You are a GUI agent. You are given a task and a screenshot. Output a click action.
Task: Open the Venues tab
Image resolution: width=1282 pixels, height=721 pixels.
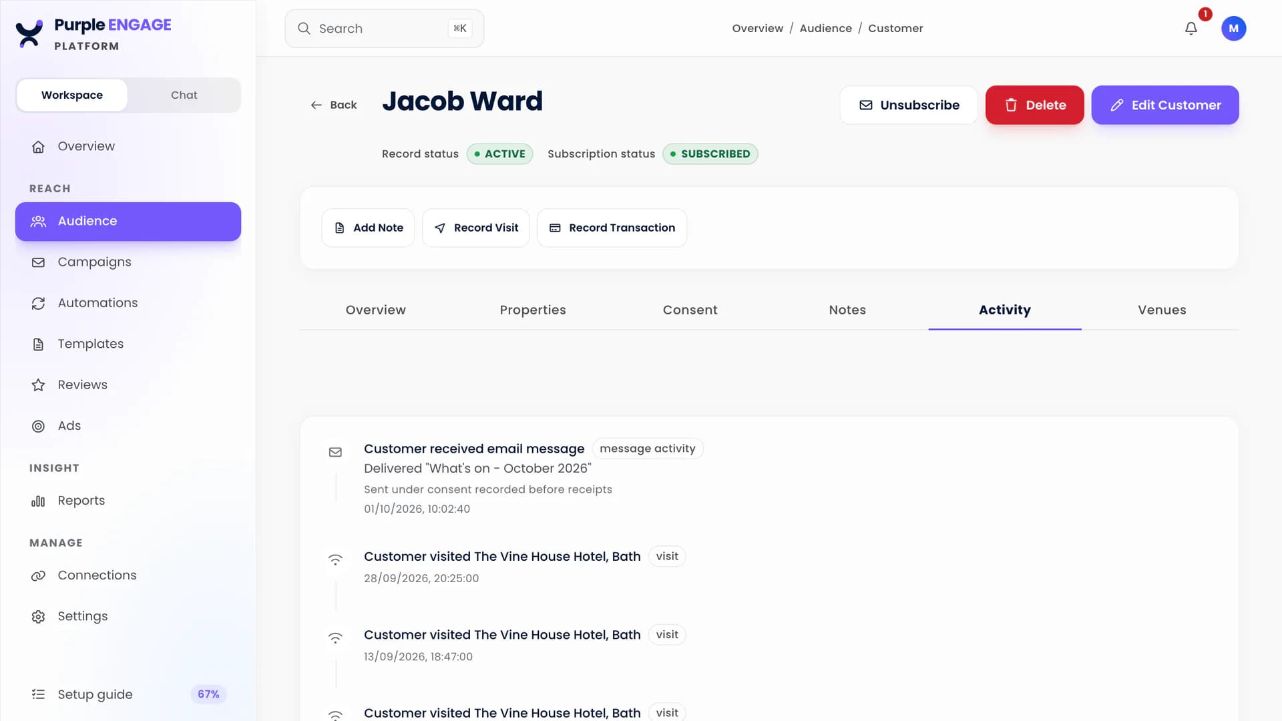click(x=1162, y=310)
